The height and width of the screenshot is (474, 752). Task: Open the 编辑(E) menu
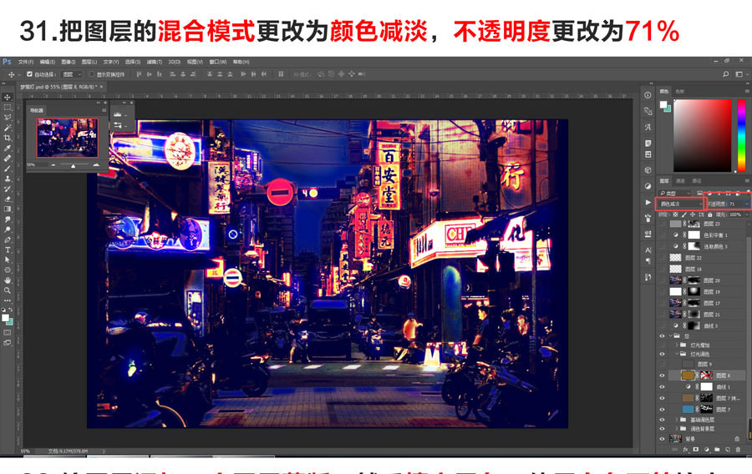click(x=48, y=62)
